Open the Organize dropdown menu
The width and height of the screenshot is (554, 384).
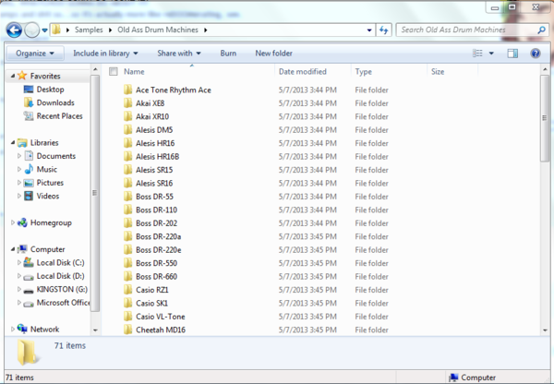(35, 54)
